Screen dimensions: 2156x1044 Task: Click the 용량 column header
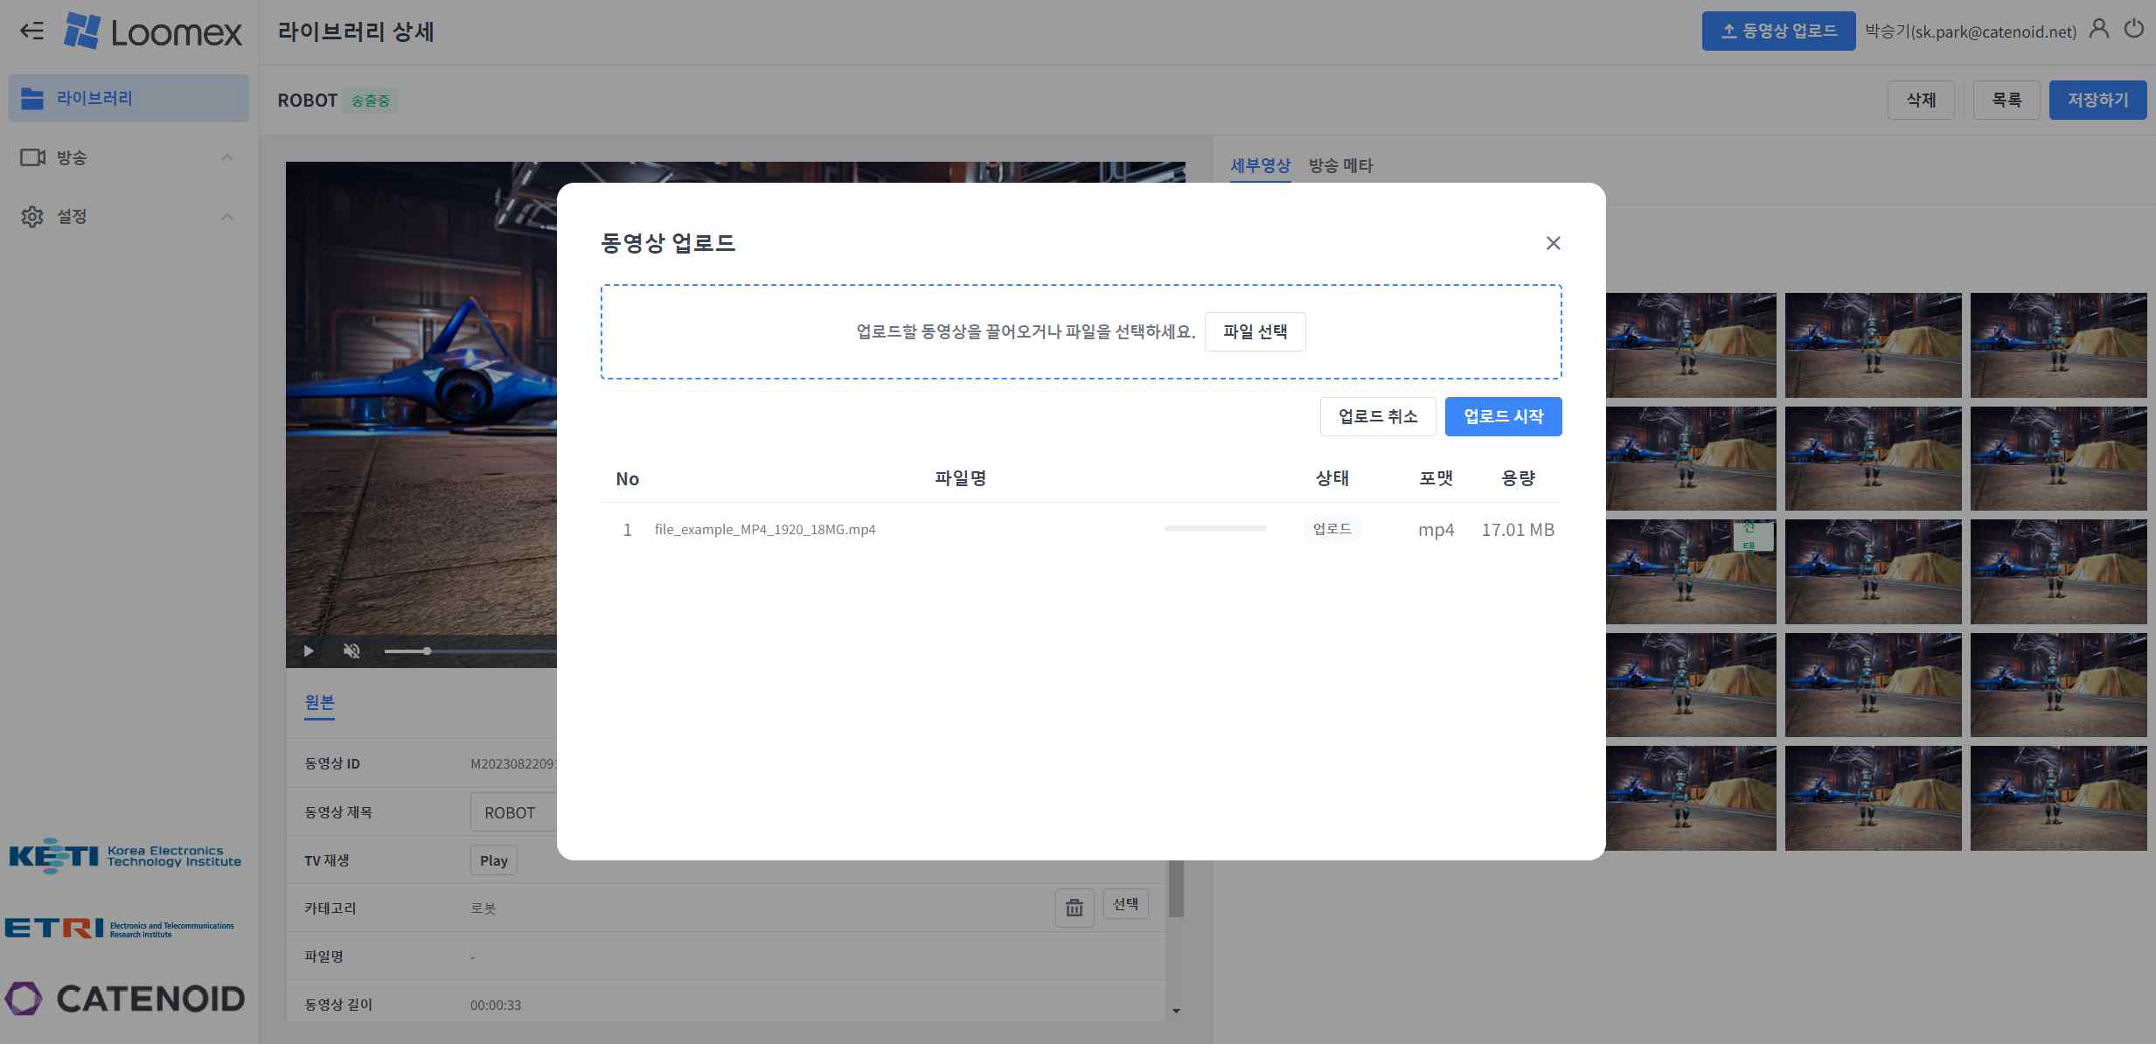(x=1518, y=478)
